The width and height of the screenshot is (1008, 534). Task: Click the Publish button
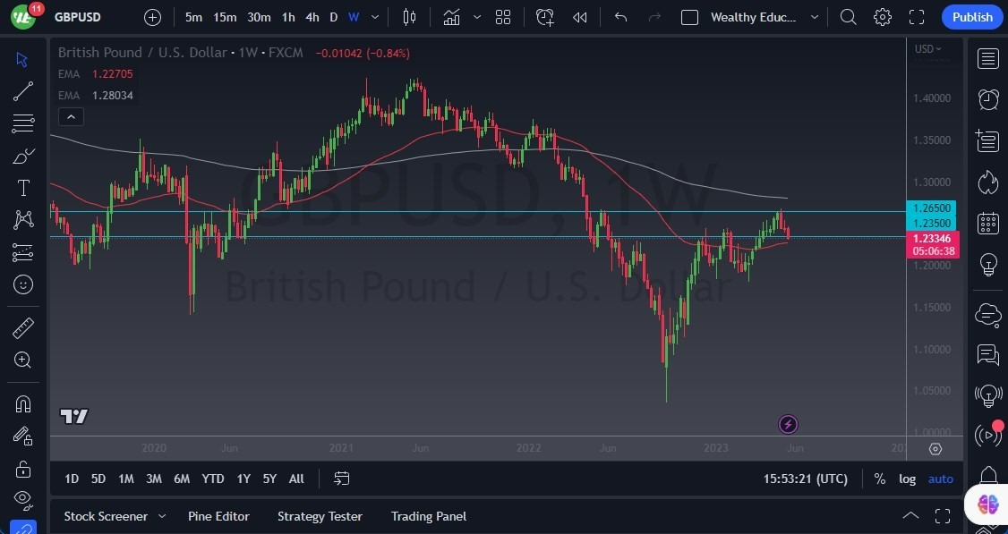(971, 16)
